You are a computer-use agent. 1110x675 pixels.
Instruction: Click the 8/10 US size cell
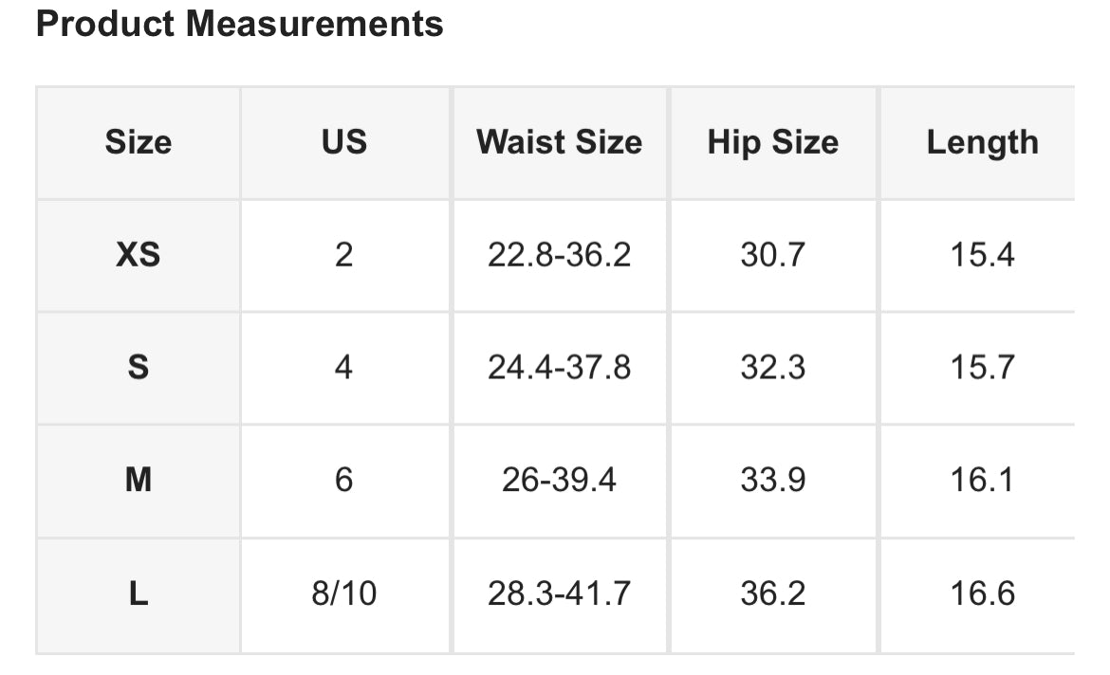344,593
